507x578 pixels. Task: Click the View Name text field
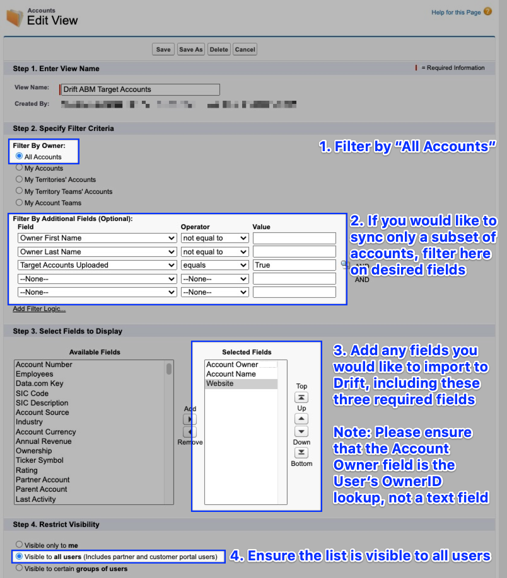coord(141,89)
